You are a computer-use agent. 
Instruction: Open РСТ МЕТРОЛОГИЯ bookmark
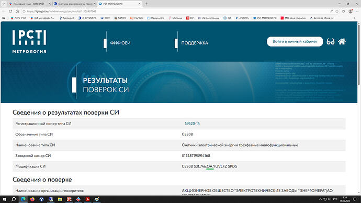pyautogui.click(x=265, y=18)
